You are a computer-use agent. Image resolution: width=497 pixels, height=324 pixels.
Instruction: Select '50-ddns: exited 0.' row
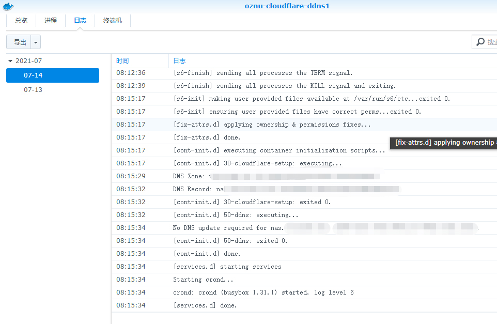[304, 241]
